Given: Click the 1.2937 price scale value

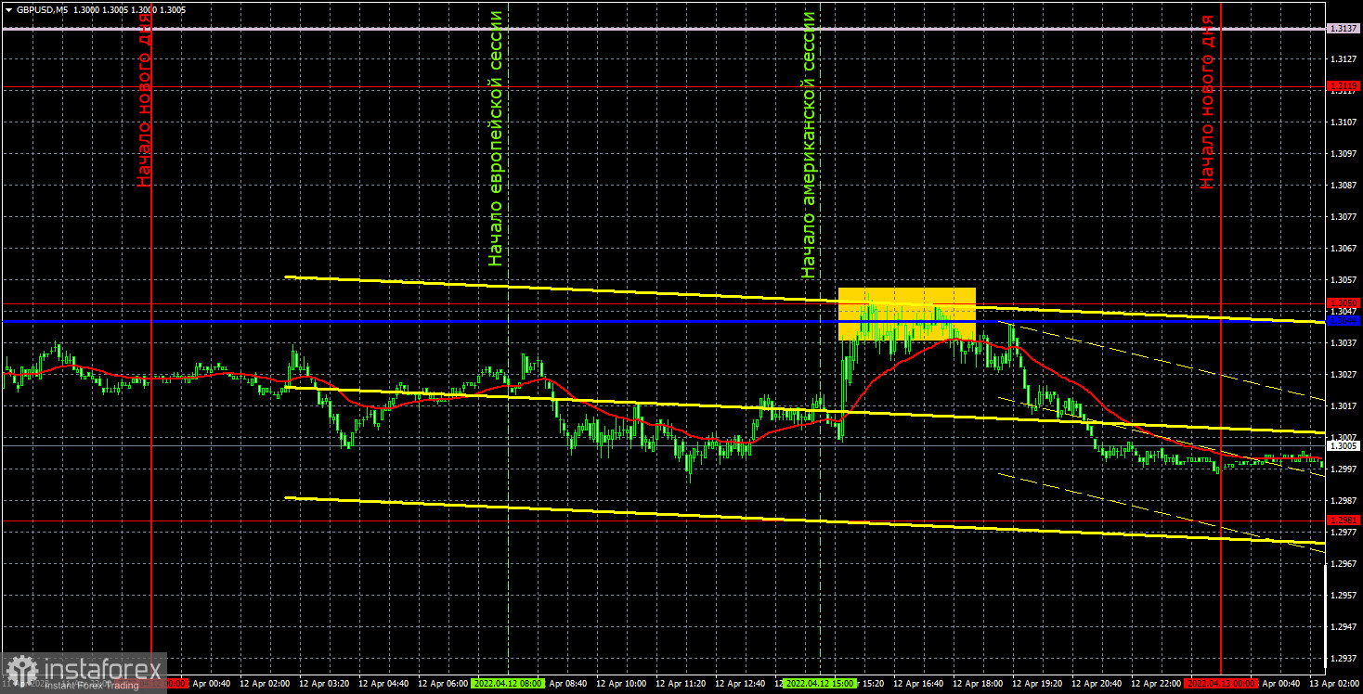Looking at the screenshot, I should [1342, 658].
